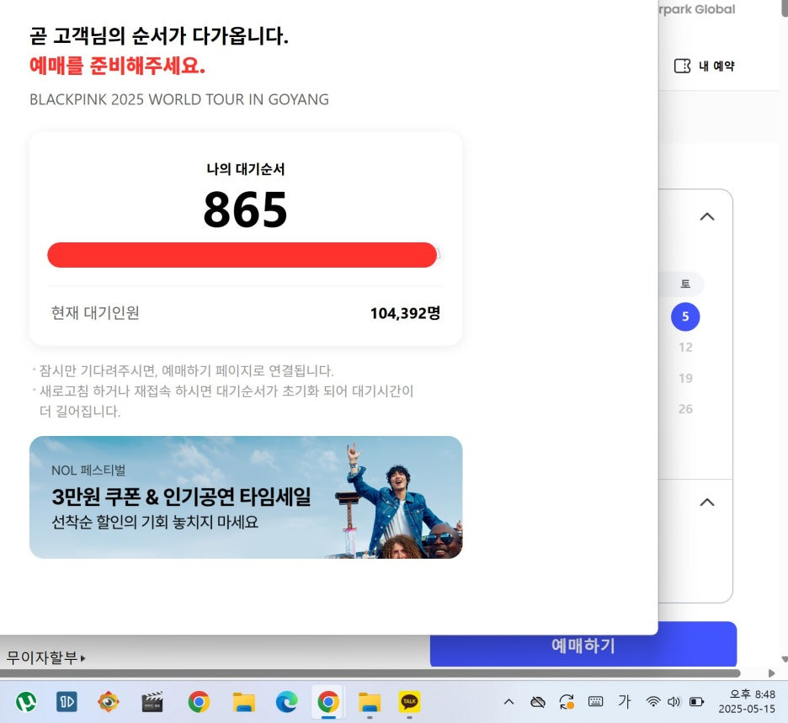Open the speaker volume tray icon
The width and height of the screenshot is (788, 723).
674,701
